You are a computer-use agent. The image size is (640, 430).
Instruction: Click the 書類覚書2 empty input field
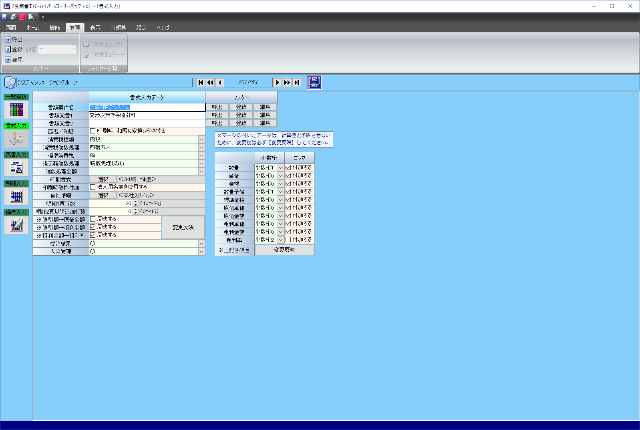click(x=147, y=123)
